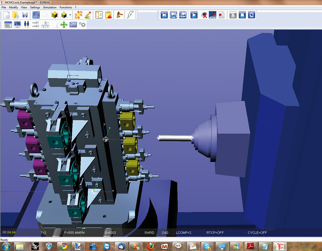Image resolution: width=322 pixels, height=251 pixels.
Task: Open the project tree structure icon
Action: (99, 15)
